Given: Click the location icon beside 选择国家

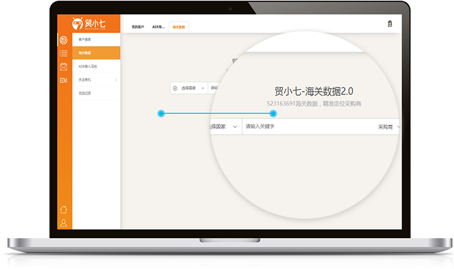Looking at the screenshot, I should click(175, 88).
